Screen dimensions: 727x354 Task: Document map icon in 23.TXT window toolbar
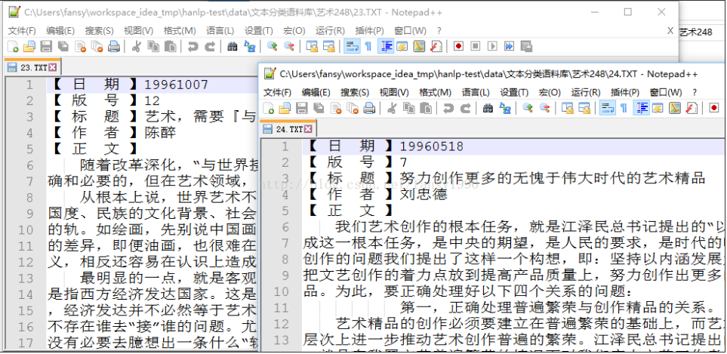[419, 46]
